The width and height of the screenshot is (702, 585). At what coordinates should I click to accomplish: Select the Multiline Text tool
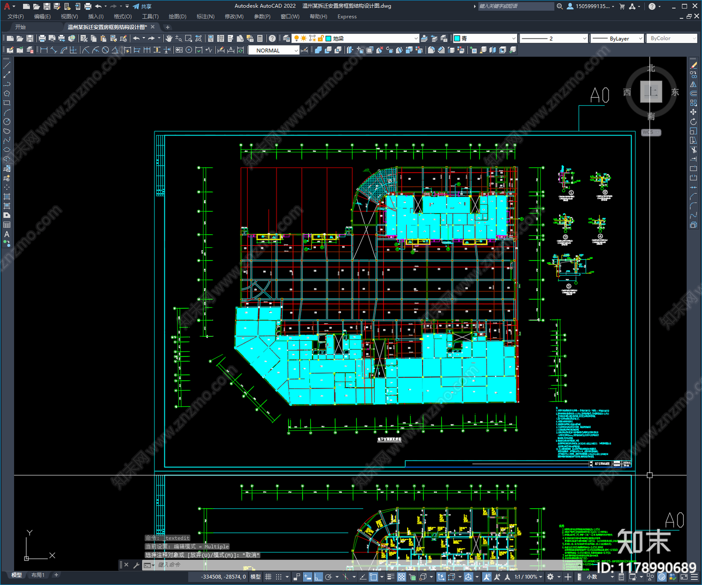click(7, 234)
